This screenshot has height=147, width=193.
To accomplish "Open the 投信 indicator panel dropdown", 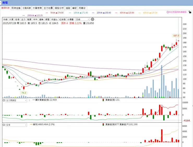I will pos(16,125).
